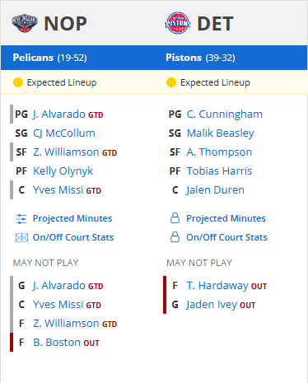Click the yellow Expected Lineup dot for Pelicans
The height and width of the screenshot is (383, 308).
(18, 82)
